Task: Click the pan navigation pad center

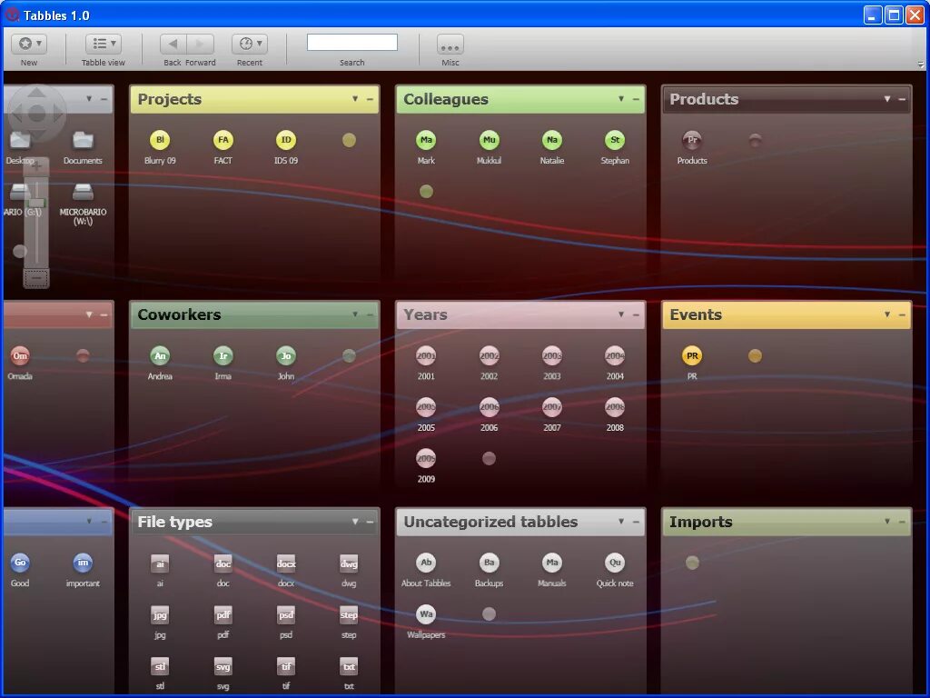Action: pos(36,114)
